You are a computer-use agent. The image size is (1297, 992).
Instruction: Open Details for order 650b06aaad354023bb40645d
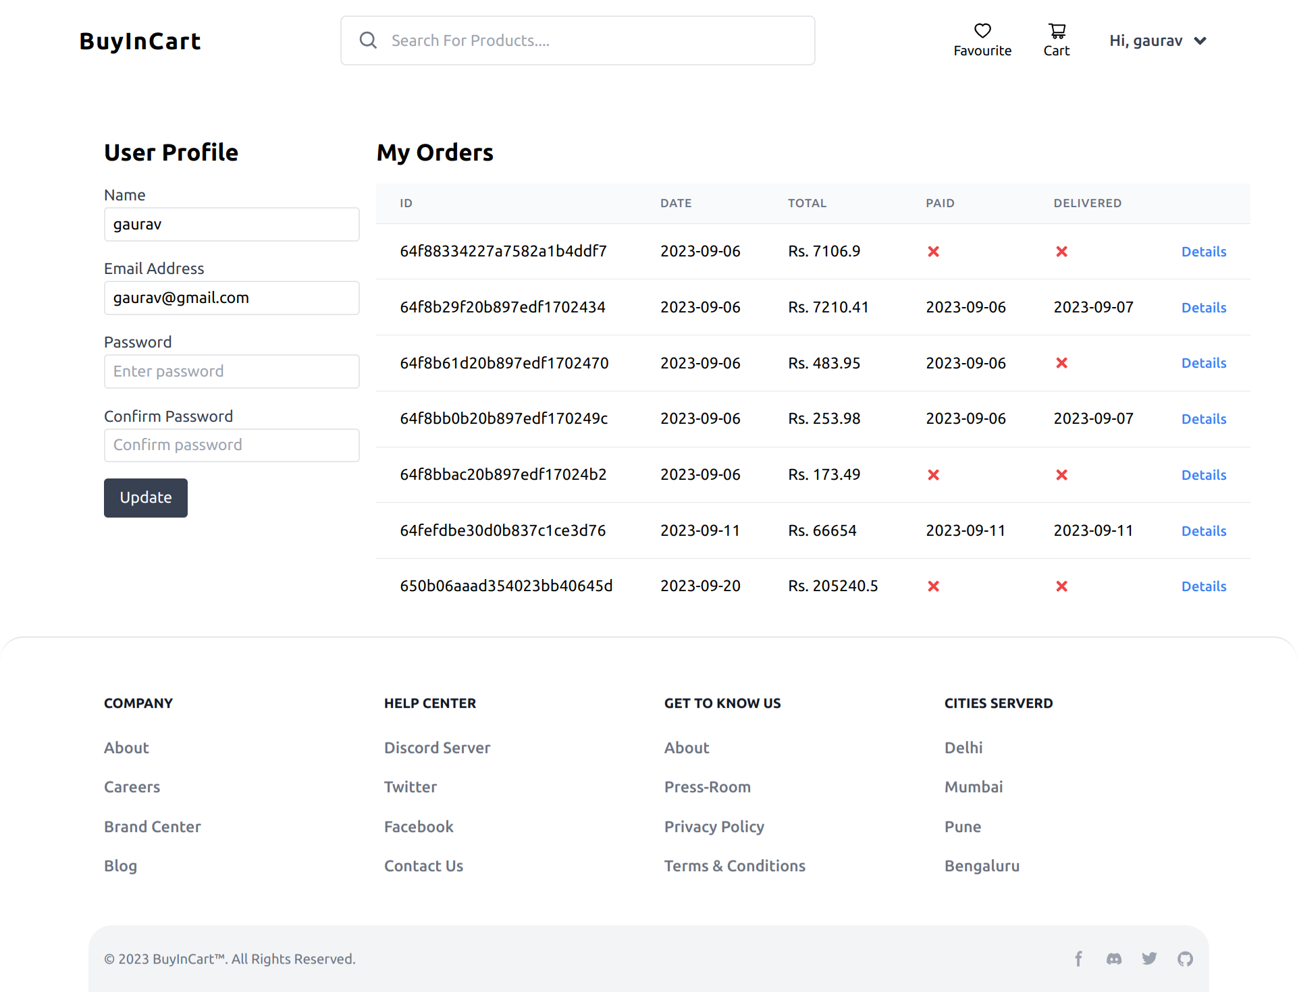tap(1203, 586)
